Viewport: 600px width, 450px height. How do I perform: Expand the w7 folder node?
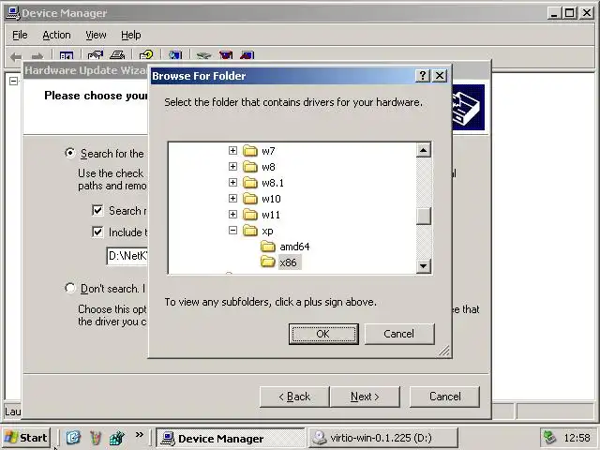click(x=232, y=150)
